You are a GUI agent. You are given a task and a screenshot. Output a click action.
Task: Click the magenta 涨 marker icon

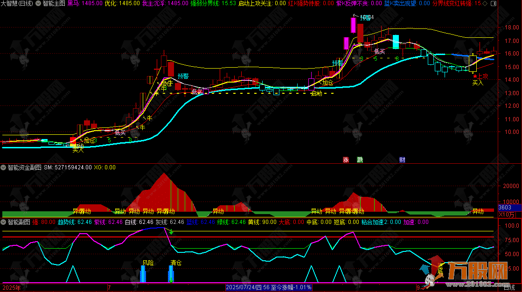pyautogui.click(x=346, y=160)
